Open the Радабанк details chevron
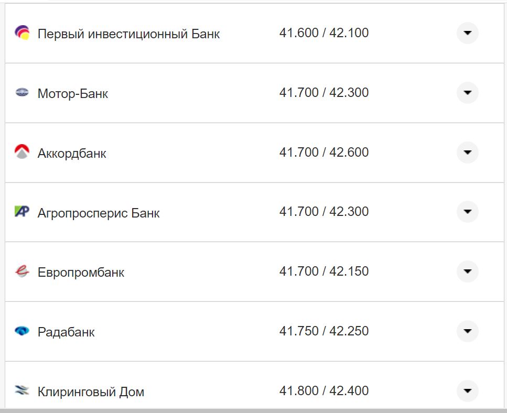This screenshot has width=507, height=413. (x=467, y=331)
